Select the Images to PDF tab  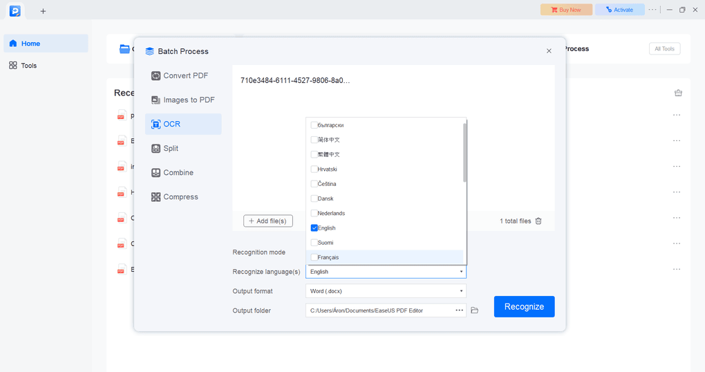point(183,100)
